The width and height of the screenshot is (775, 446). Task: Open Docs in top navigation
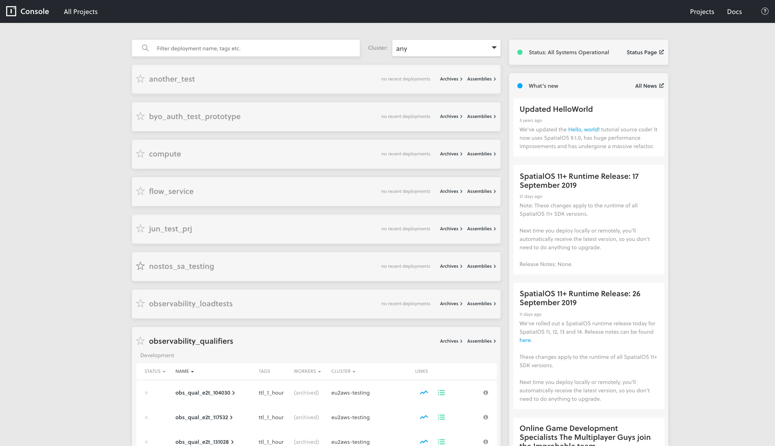pyautogui.click(x=734, y=12)
